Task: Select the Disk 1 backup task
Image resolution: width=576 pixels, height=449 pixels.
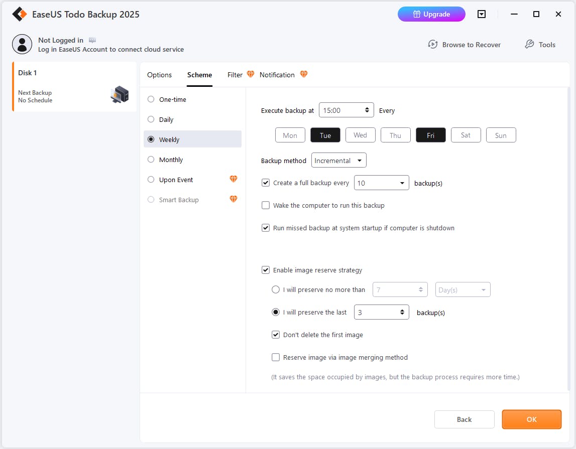Action: (74, 87)
